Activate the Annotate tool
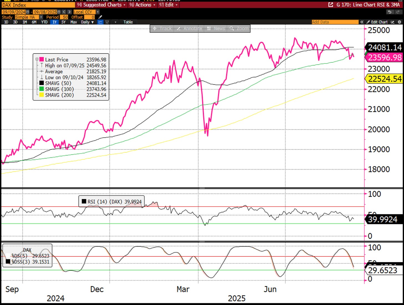 190,28
